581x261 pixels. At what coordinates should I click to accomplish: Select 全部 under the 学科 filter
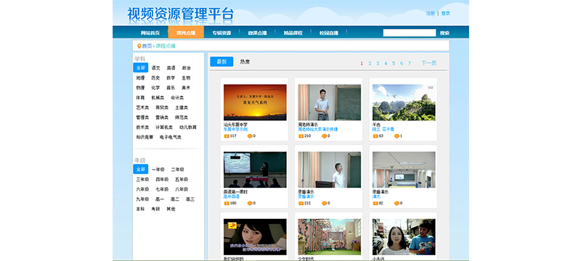[140, 67]
